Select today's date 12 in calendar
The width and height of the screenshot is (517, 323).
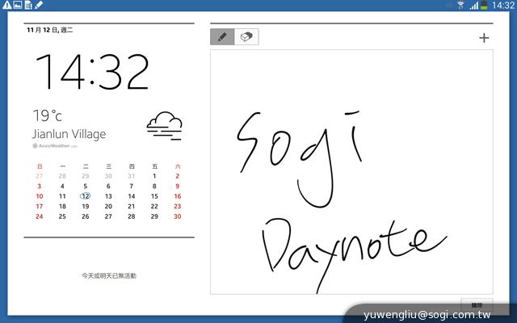[x=85, y=196]
